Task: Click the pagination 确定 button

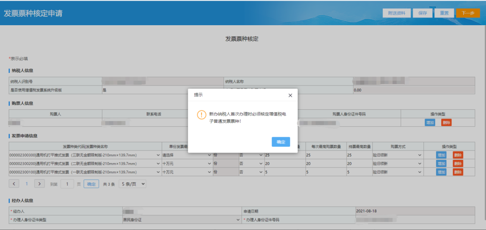Action: 91,184
